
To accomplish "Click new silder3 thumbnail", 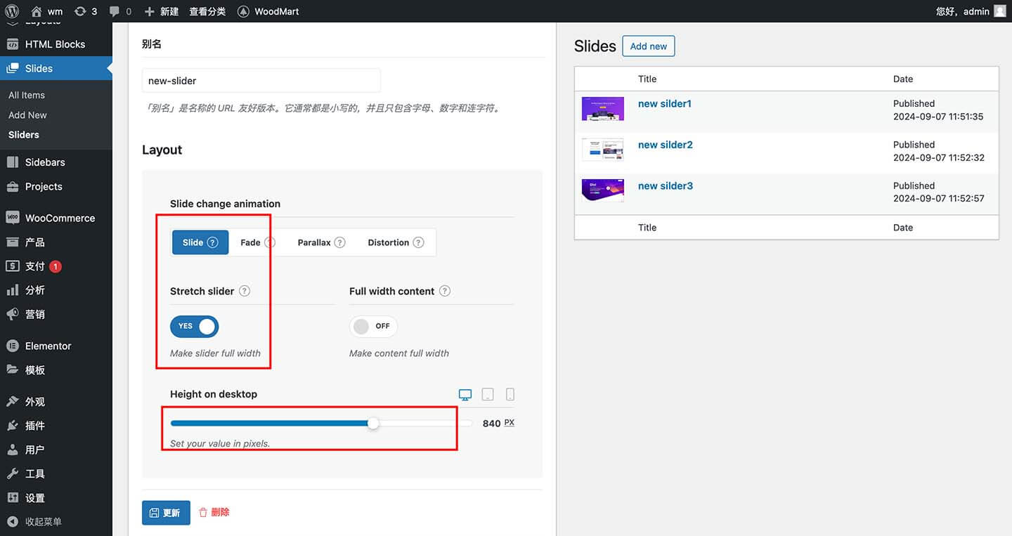I will click(x=603, y=190).
